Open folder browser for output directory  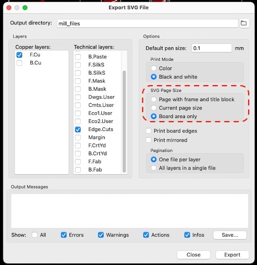[244, 23]
